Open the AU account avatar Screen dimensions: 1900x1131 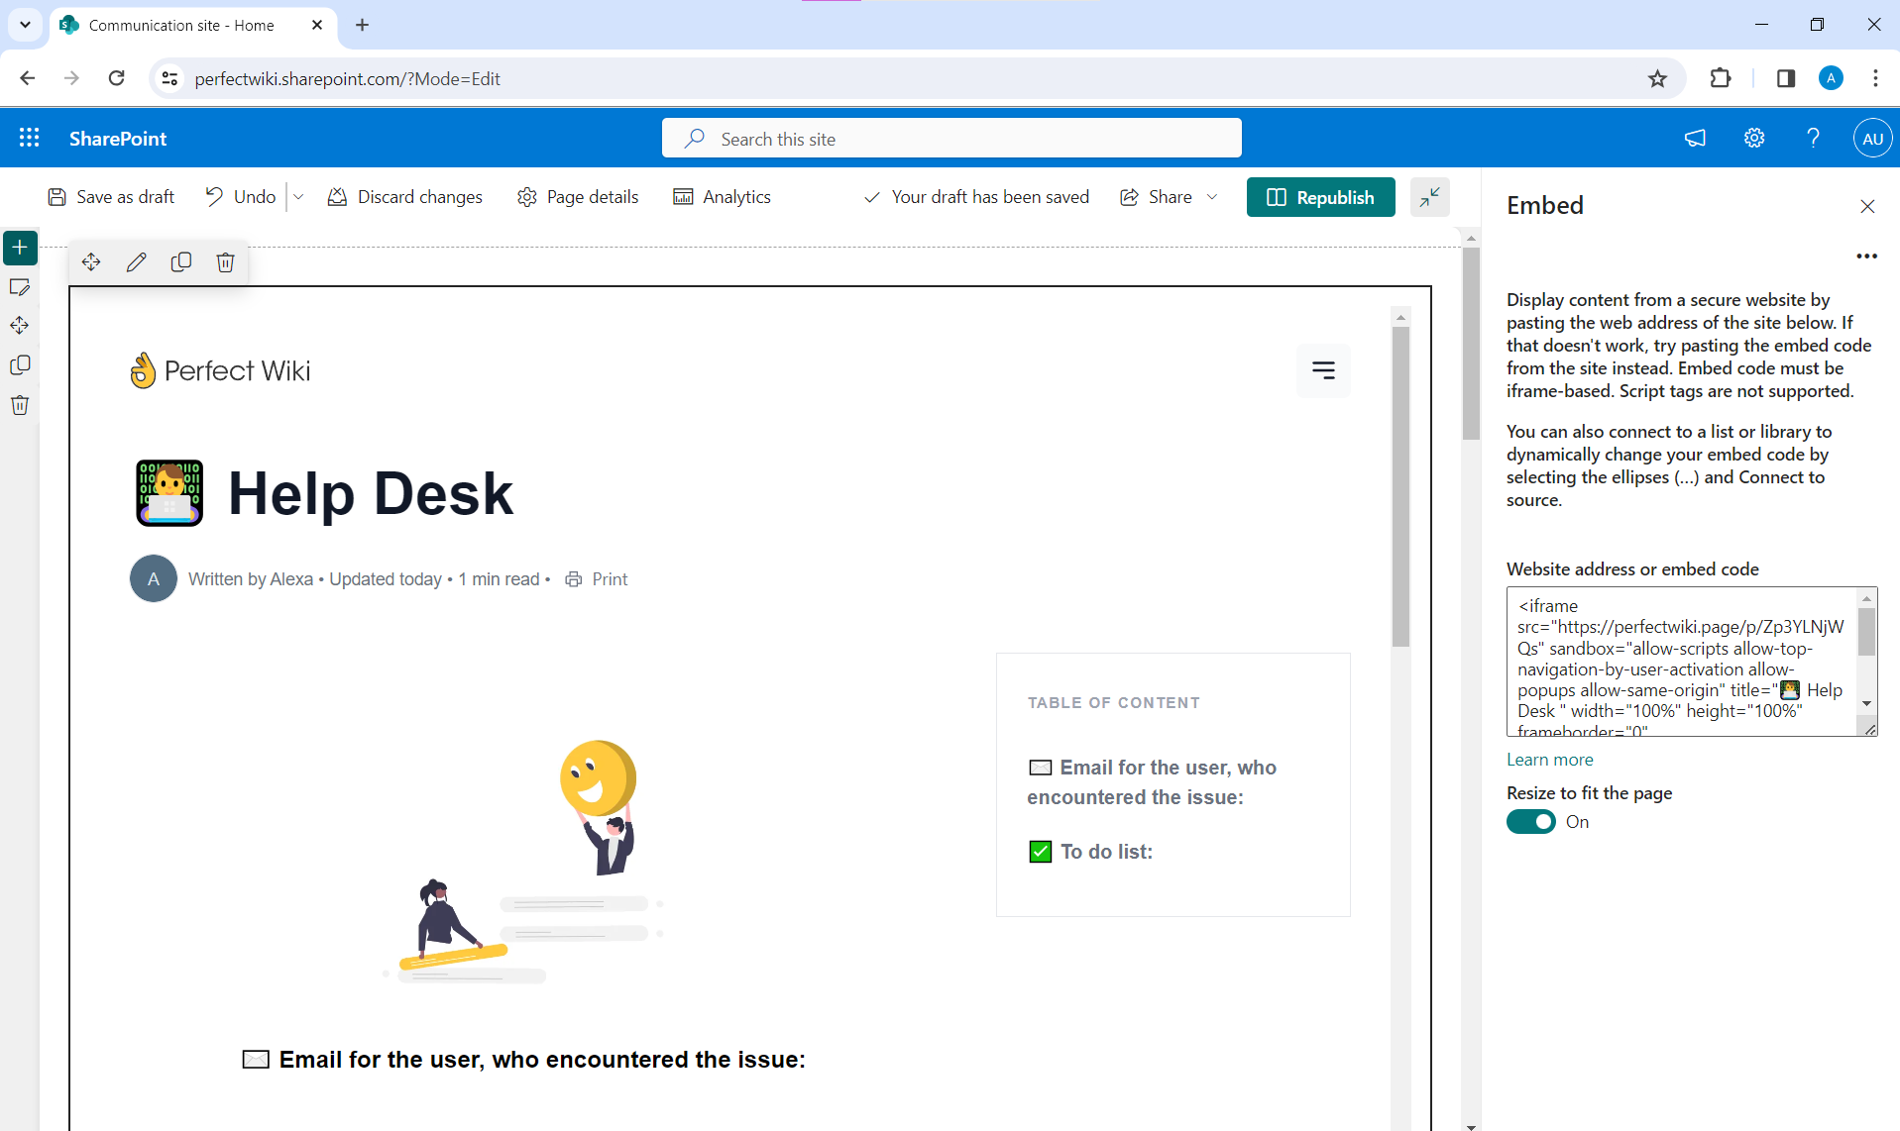click(x=1872, y=138)
